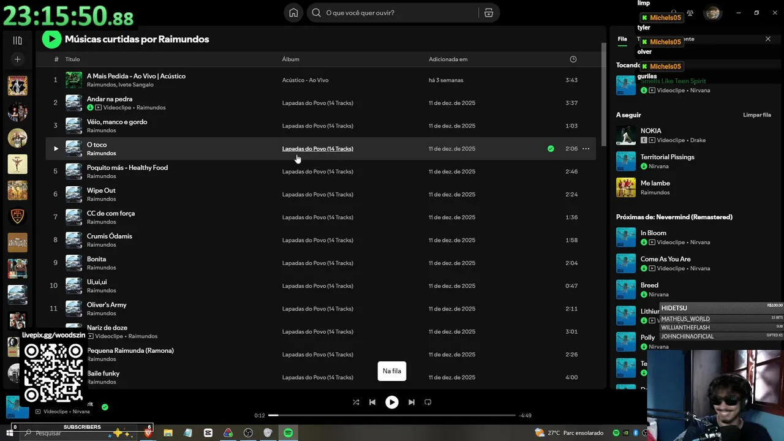The width and height of the screenshot is (784, 441).
Task: Open friends activity icon near profile
Action: coord(690,13)
